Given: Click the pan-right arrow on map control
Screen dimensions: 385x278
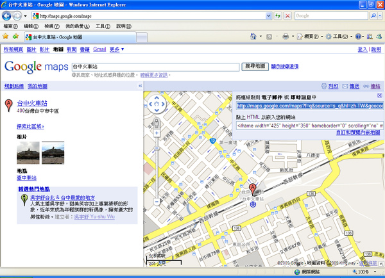Looking at the screenshot, I should [163, 104].
